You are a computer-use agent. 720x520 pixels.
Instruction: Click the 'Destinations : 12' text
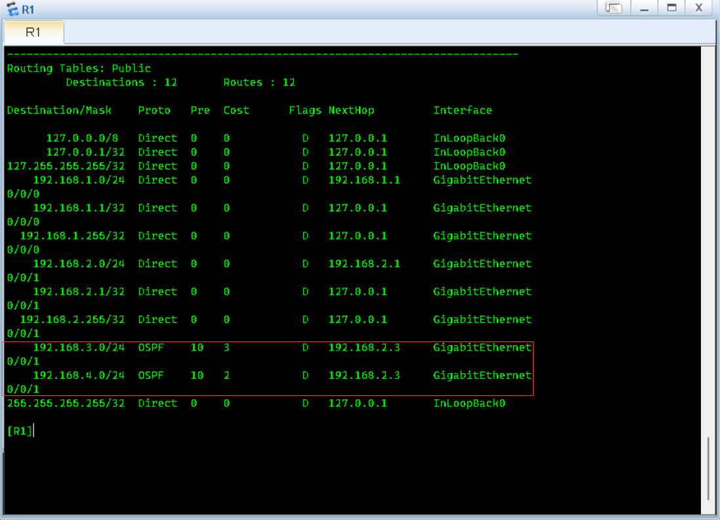click(x=121, y=82)
